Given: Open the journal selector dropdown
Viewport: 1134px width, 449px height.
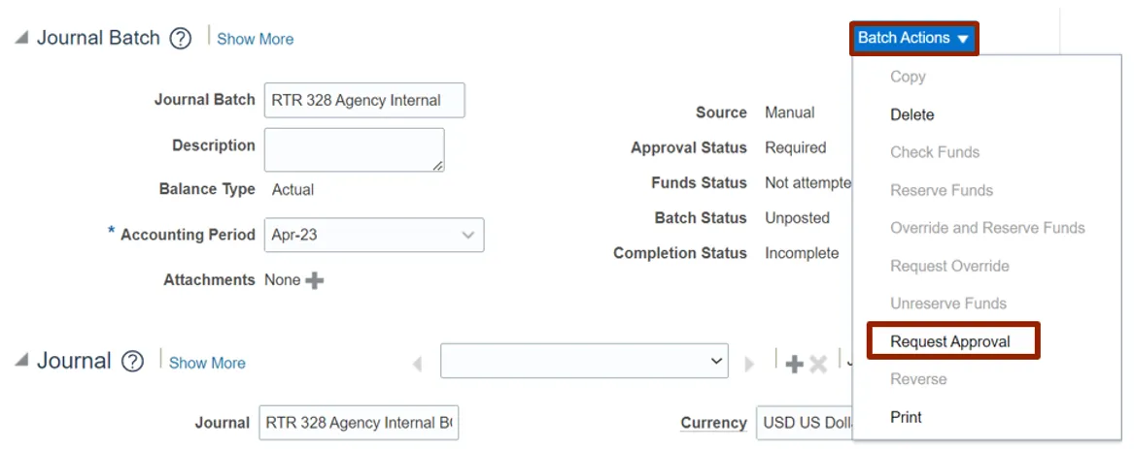Looking at the screenshot, I should point(716,361).
